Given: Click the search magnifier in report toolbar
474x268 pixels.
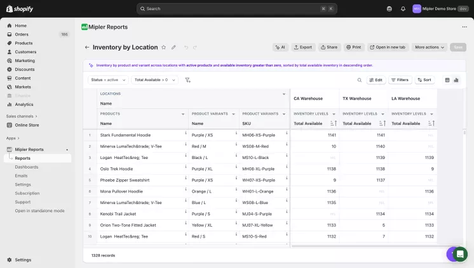Looking at the screenshot, I should 359,80.
